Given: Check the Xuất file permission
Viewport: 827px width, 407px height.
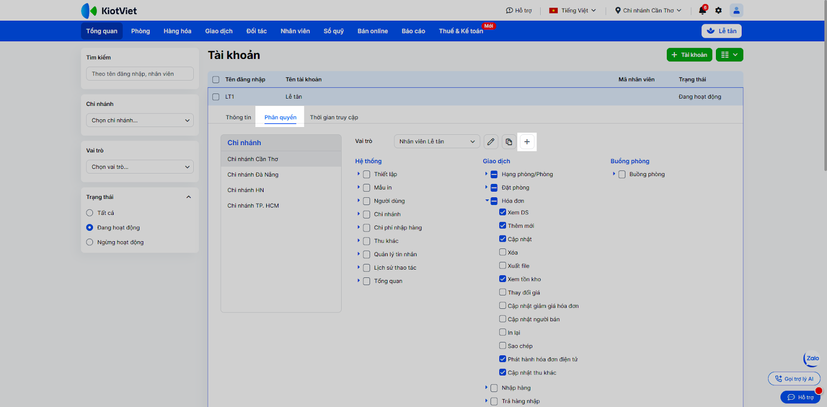Looking at the screenshot, I should [x=502, y=265].
